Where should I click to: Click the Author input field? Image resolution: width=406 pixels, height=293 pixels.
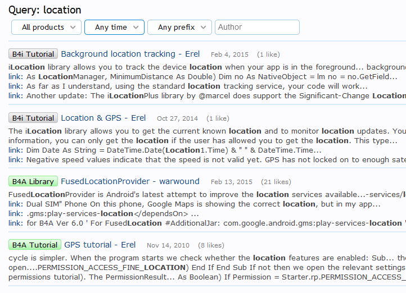point(258,27)
